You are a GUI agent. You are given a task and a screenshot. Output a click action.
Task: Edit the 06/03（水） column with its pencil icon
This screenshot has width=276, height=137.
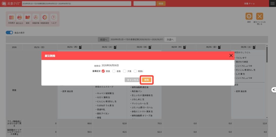[x=150, y=47]
